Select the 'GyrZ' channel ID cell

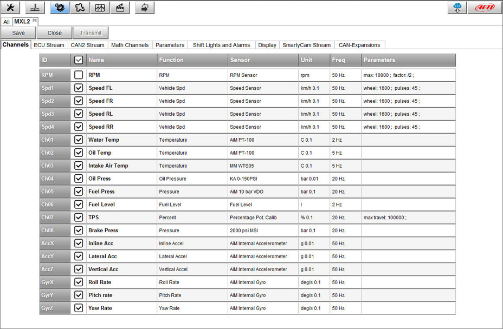[55, 308]
